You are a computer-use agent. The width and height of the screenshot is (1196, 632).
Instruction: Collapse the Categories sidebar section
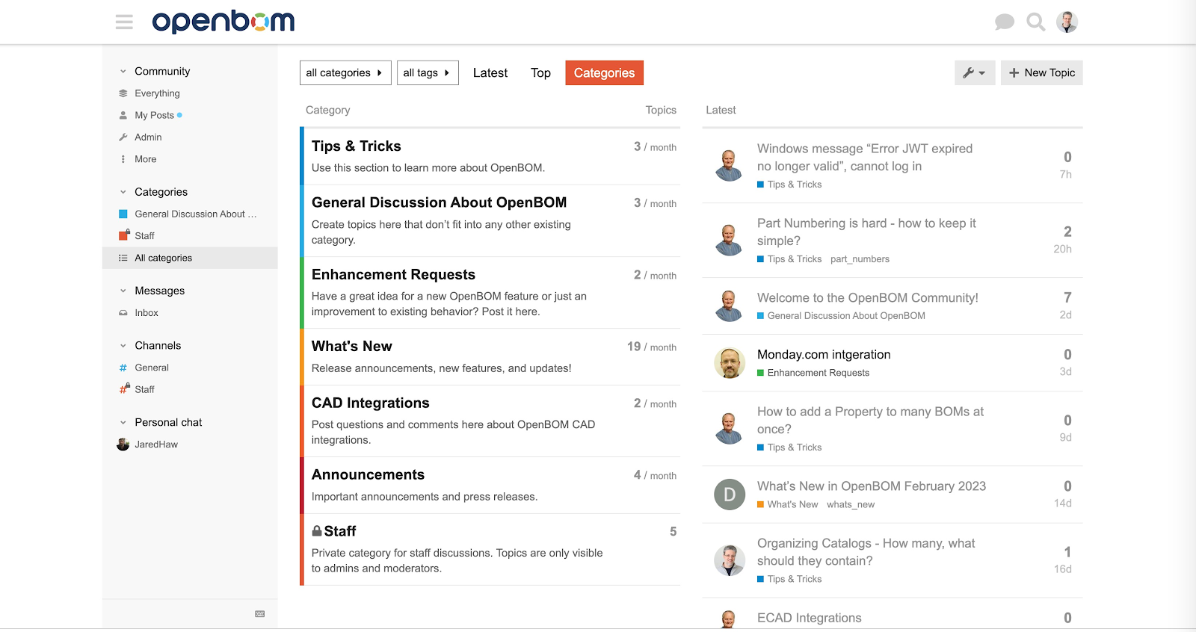coord(123,192)
